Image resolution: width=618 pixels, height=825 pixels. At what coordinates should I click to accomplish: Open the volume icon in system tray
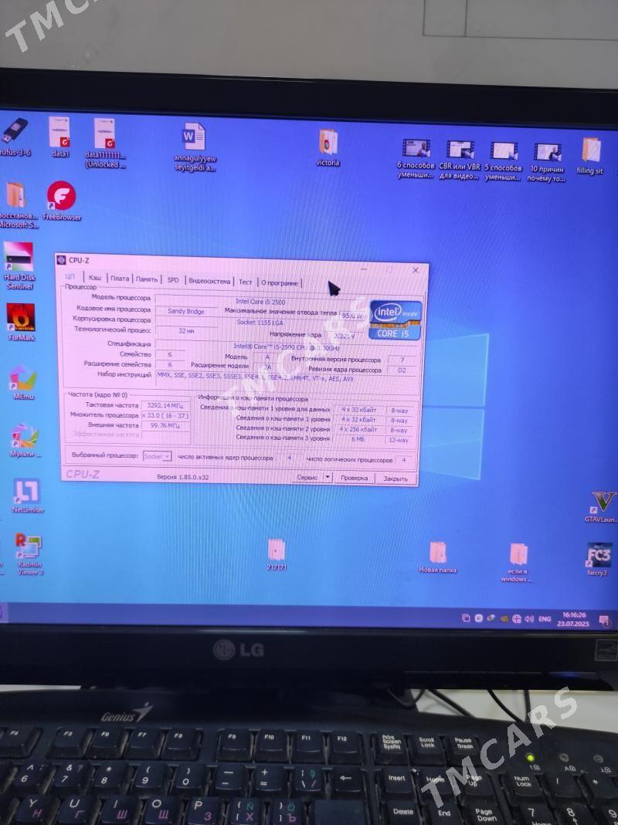click(529, 619)
